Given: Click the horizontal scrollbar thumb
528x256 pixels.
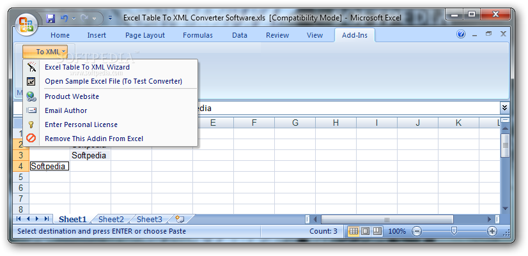Looking at the screenshot, I should (387, 220).
